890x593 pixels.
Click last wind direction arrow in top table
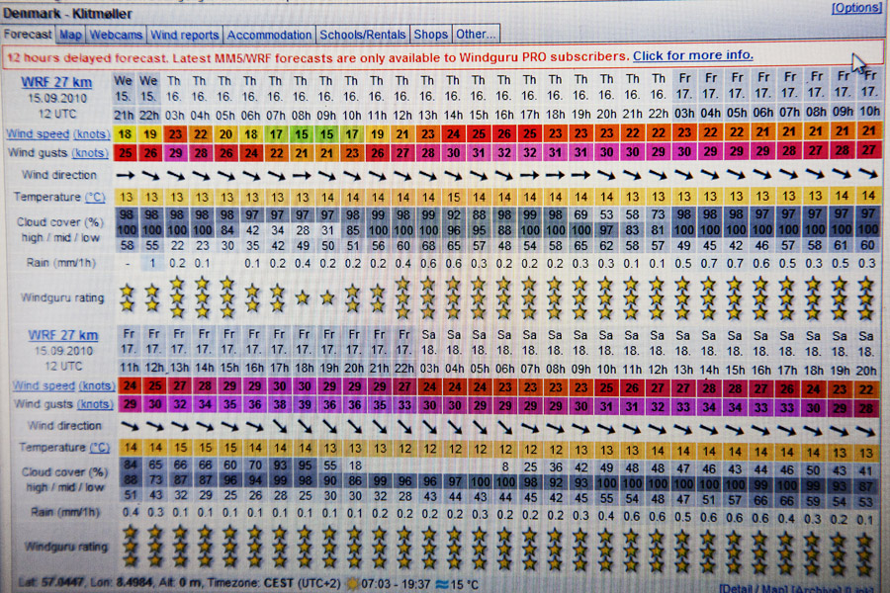coord(867,174)
